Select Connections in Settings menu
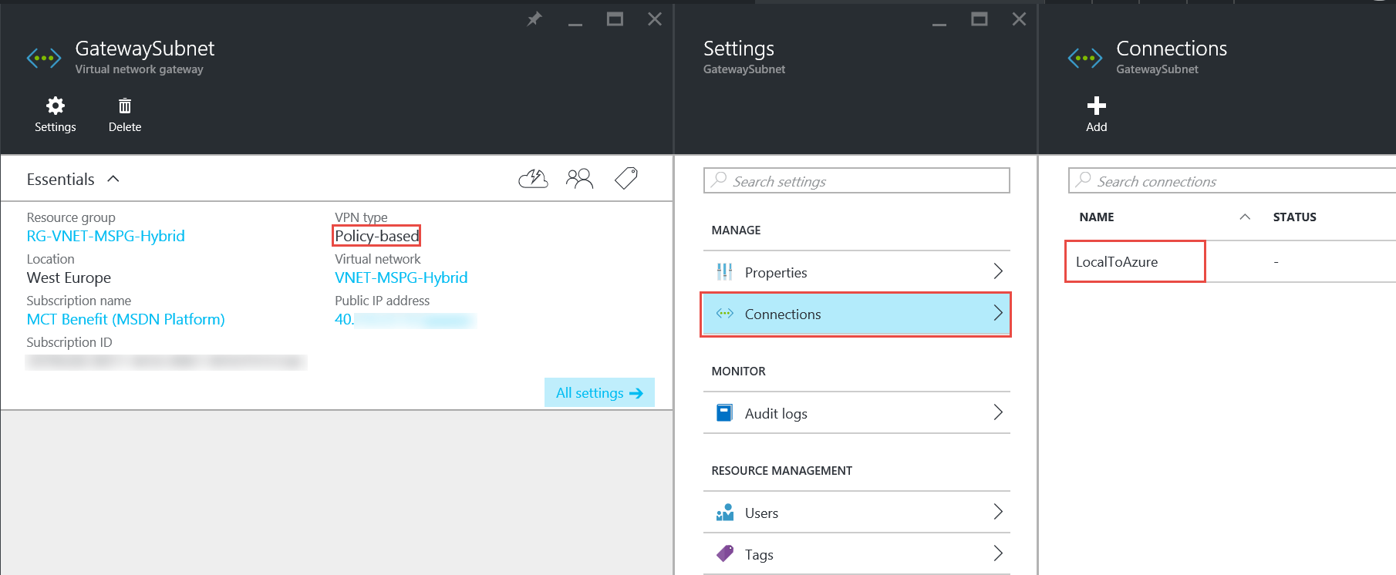 point(857,314)
